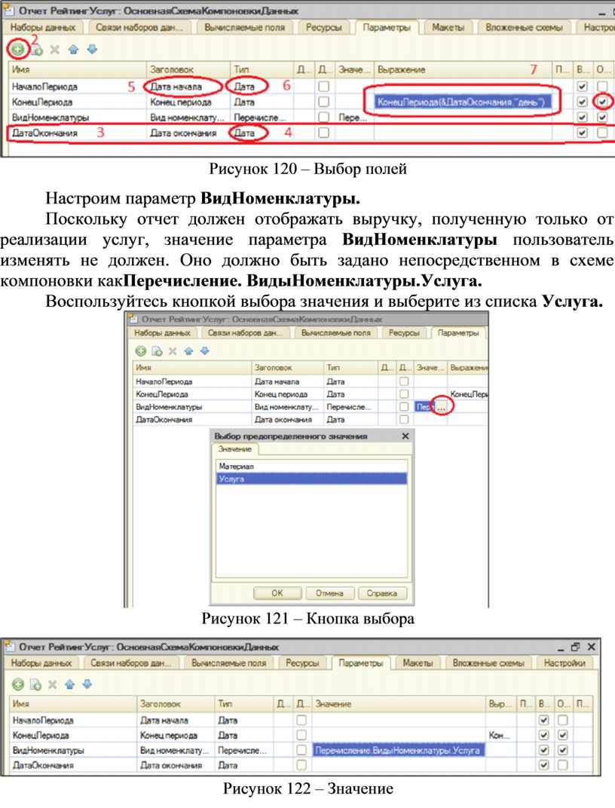Confirm the dialog with the OK button
Image resolution: width=615 pixels, height=808 pixels.
277,593
